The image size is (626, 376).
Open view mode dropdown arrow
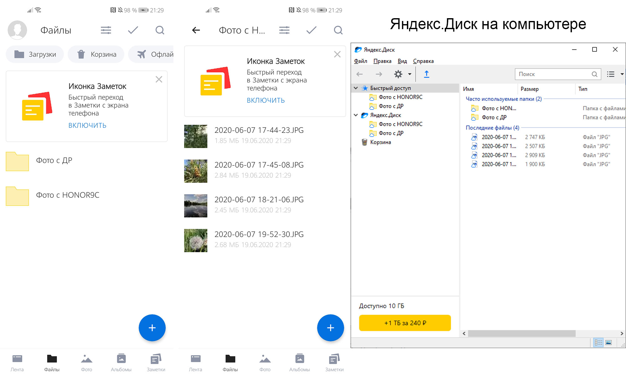click(622, 74)
